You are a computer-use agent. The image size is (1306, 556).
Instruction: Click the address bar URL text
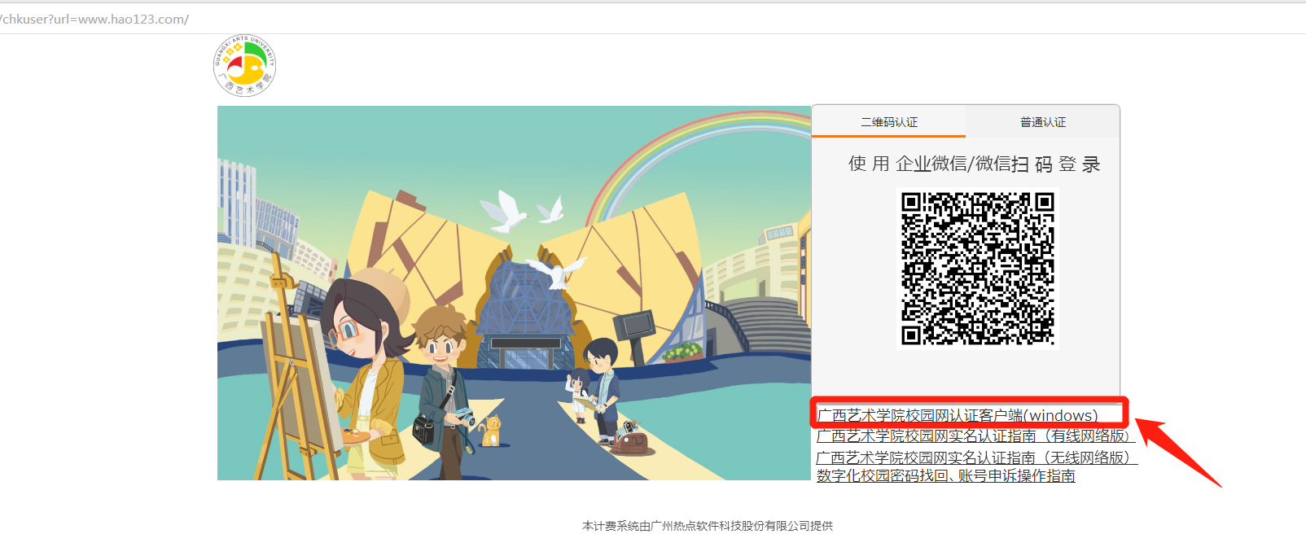click(x=94, y=19)
